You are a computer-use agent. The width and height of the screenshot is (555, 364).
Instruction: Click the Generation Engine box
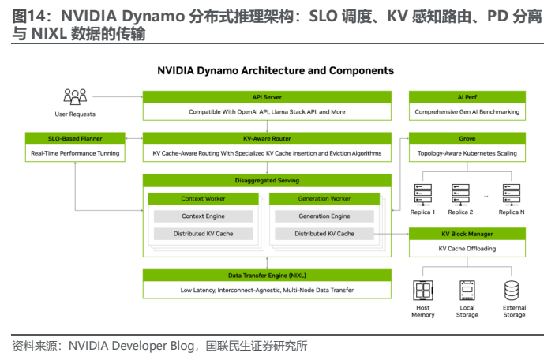[324, 216]
